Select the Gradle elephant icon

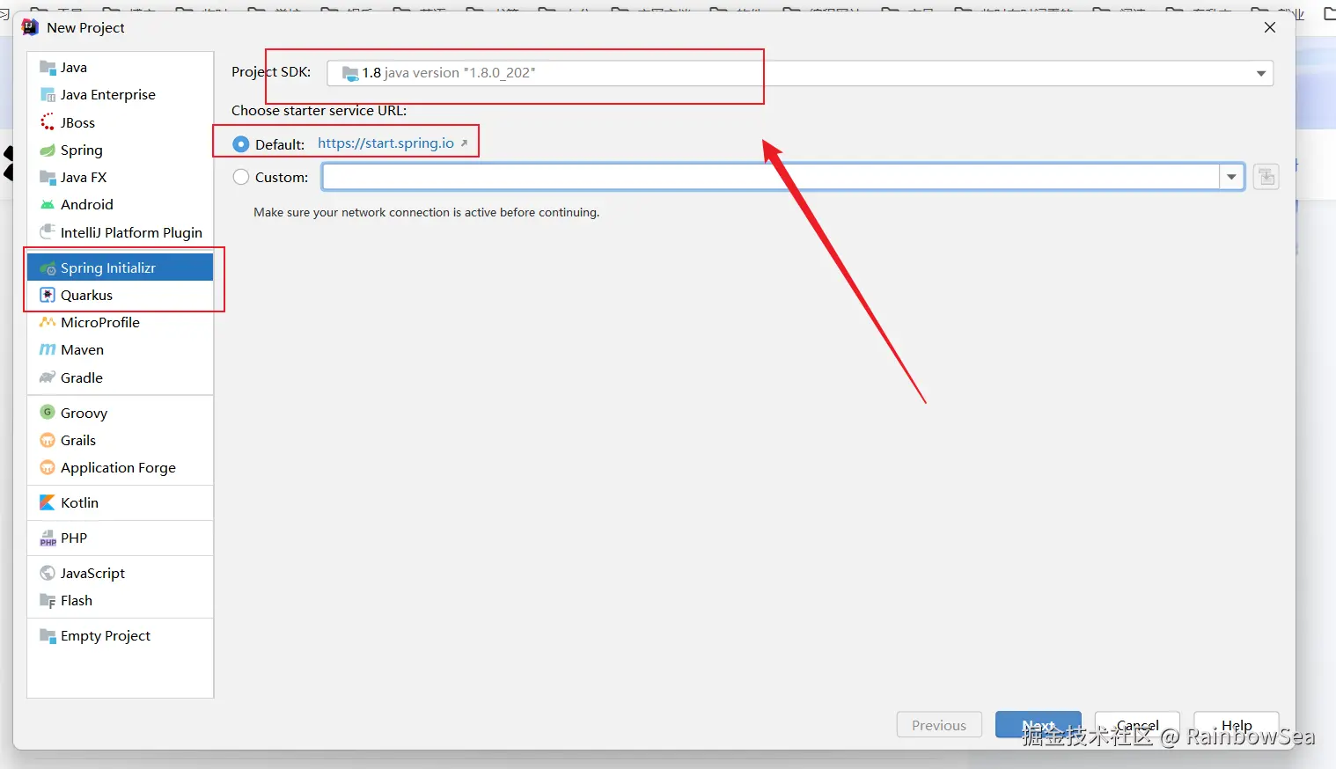coord(48,377)
